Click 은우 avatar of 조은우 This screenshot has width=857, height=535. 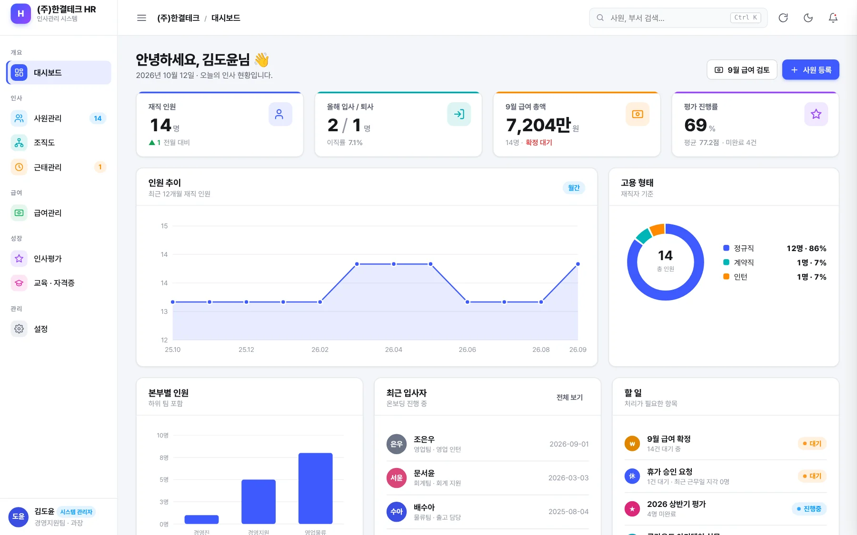pyautogui.click(x=397, y=444)
